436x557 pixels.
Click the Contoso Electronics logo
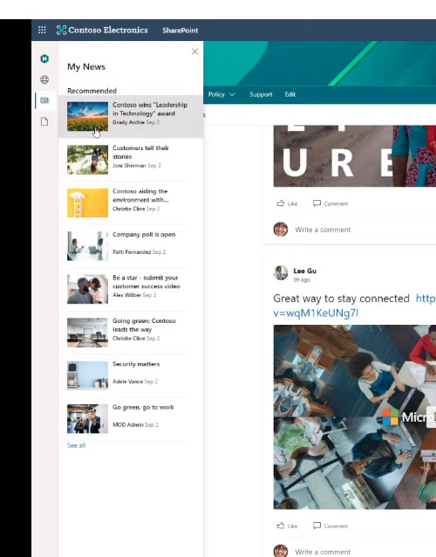click(x=102, y=31)
